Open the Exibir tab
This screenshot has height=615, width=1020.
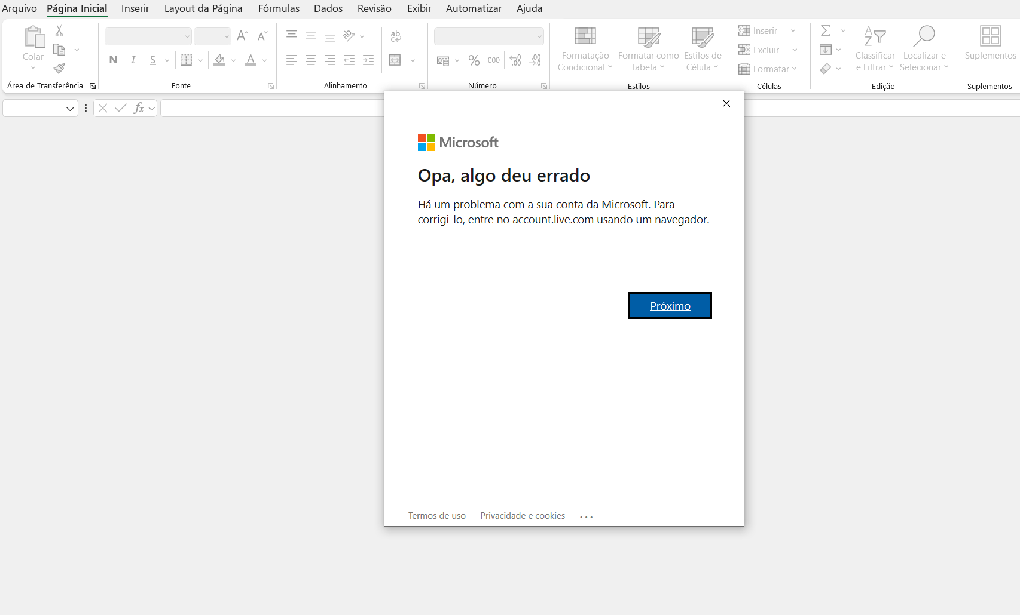419,8
